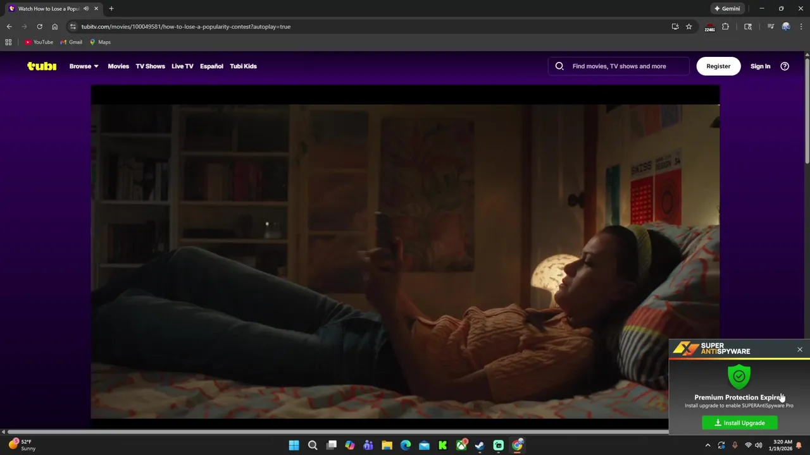This screenshot has height=455, width=810.
Task: Bookmark this page with the star icon
Action: click(688, 27)
